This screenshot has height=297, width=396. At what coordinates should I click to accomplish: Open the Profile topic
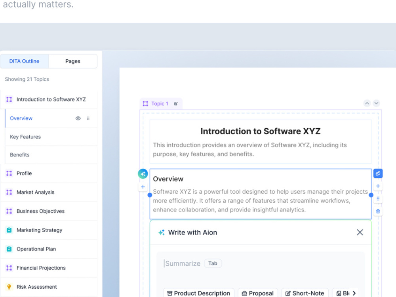pyautogui.click(x=49, y=173)
